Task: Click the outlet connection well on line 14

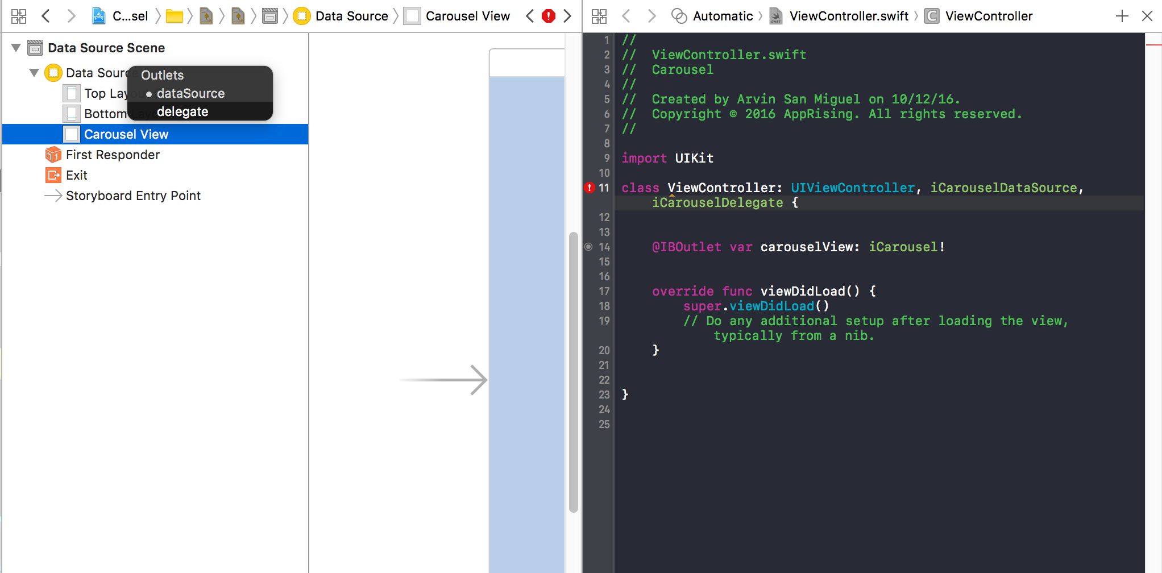Action: [590, 247]
